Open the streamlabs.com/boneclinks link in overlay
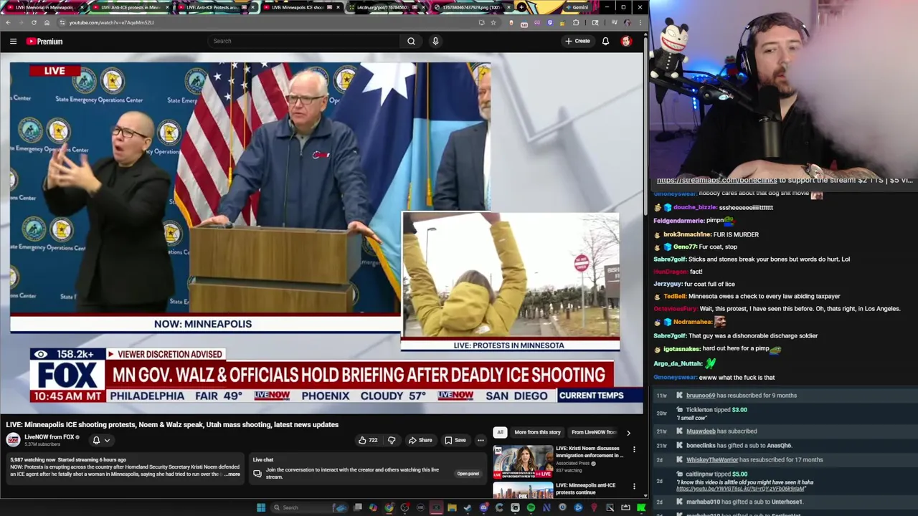This screenshot has height=516, width=918. (716, 180)
